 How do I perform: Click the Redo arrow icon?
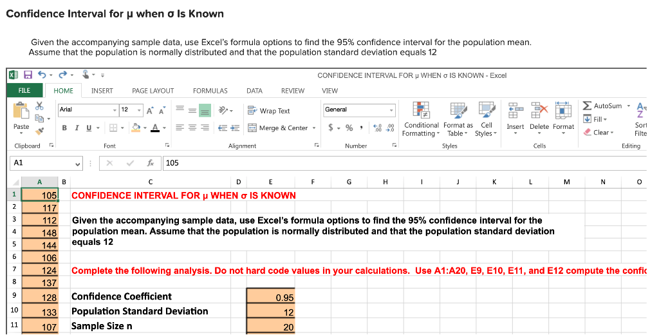[62, 75]
